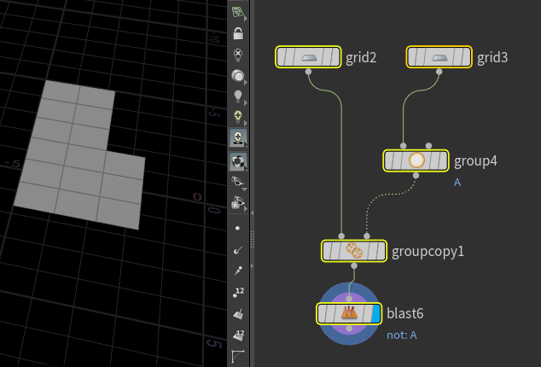This screenshot has width=541, height=367.
Task: Toggle display point numbers 12 icon
Action: pos(238,293)
